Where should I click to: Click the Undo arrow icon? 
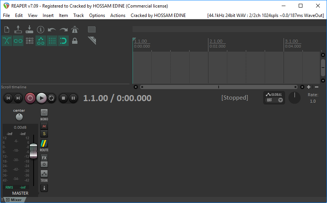pos(52,29)
